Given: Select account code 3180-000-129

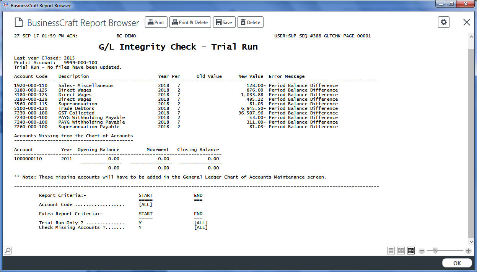Looking at the screenshot, I should (31, 99).
